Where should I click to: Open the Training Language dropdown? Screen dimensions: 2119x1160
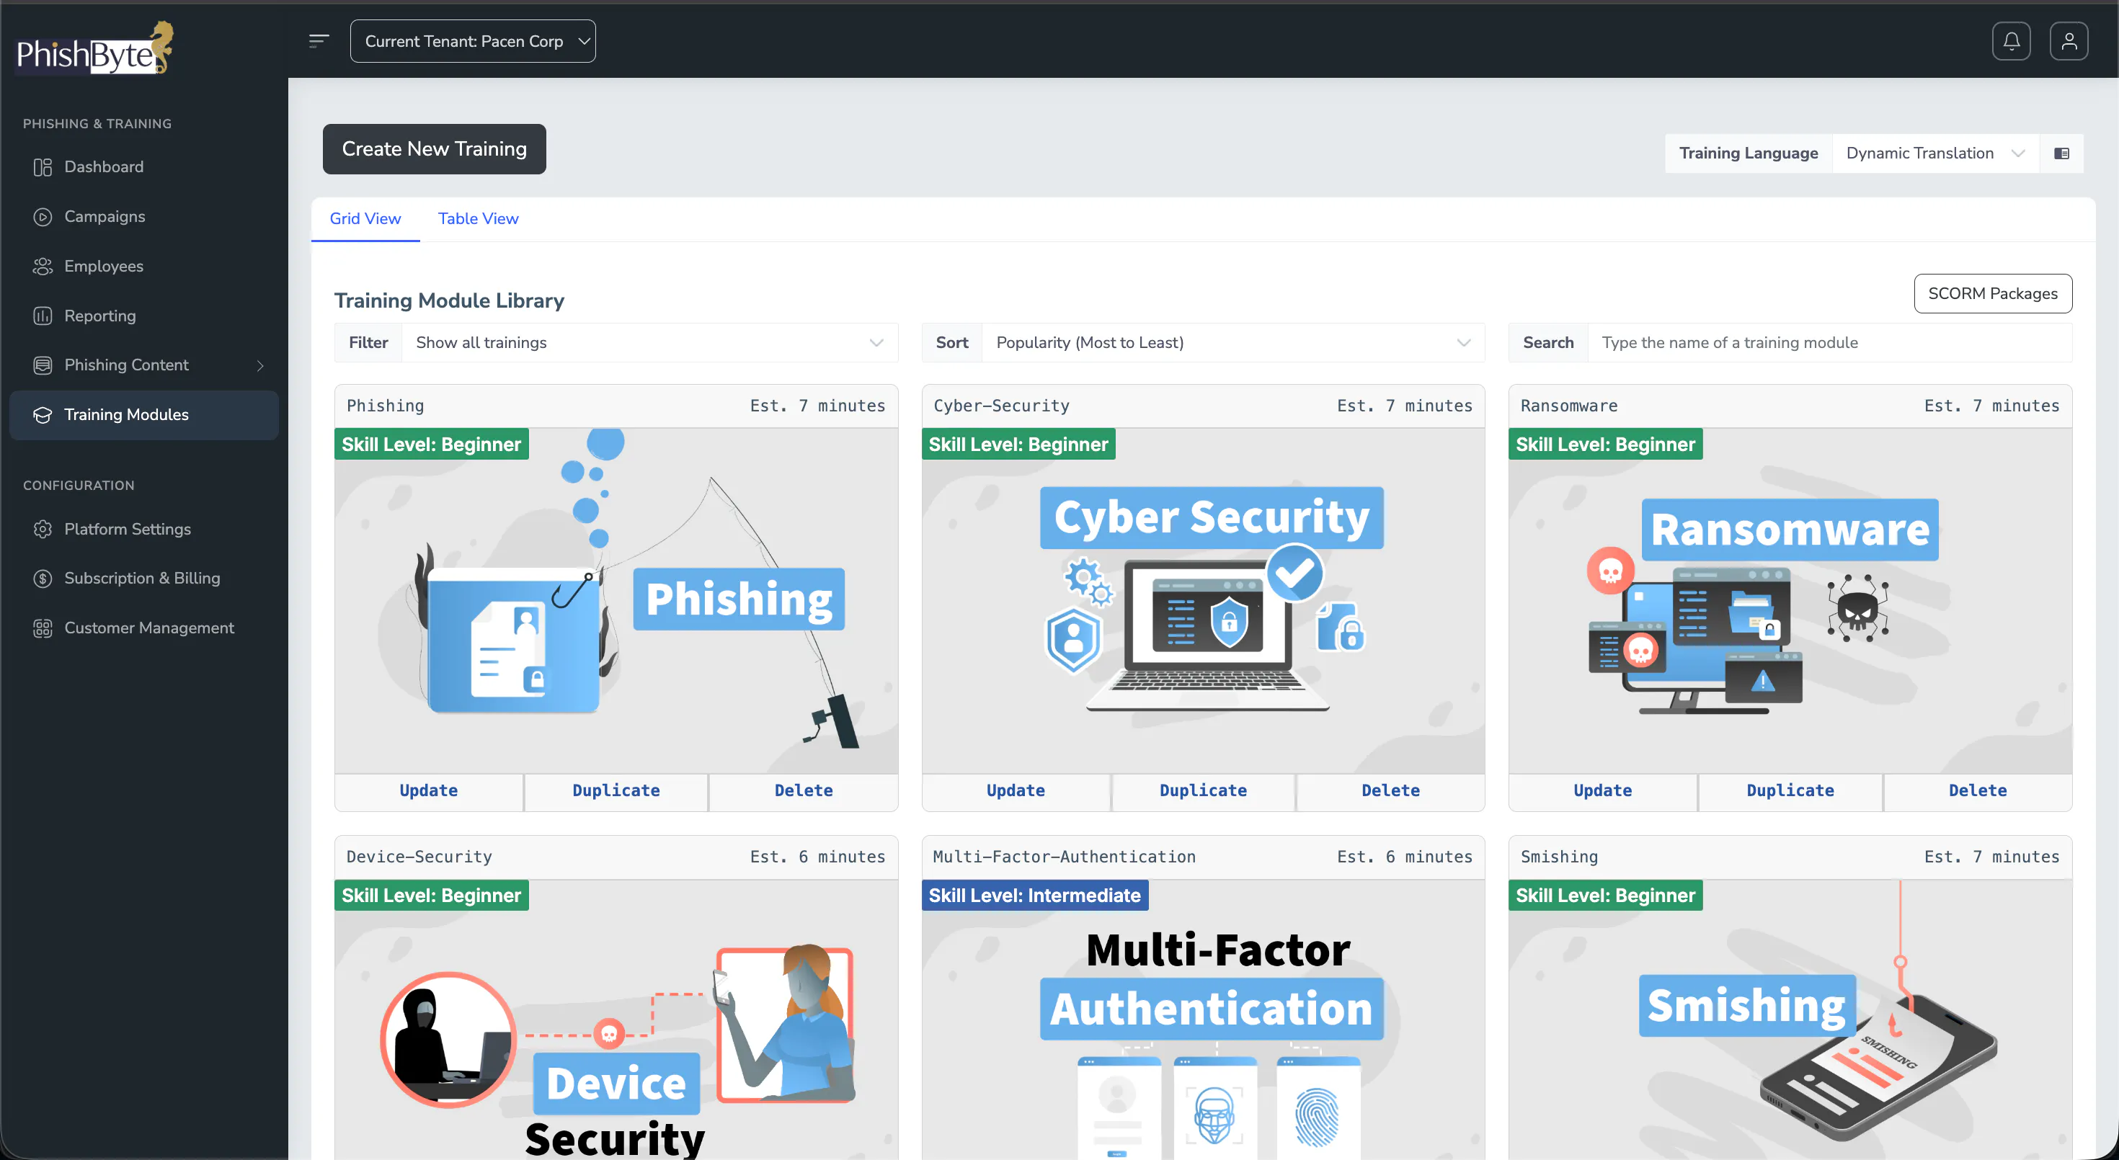click(1935, 153)
